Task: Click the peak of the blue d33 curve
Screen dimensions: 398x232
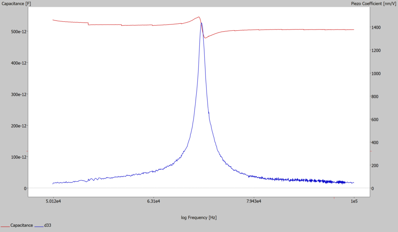Action: point(201,23)
